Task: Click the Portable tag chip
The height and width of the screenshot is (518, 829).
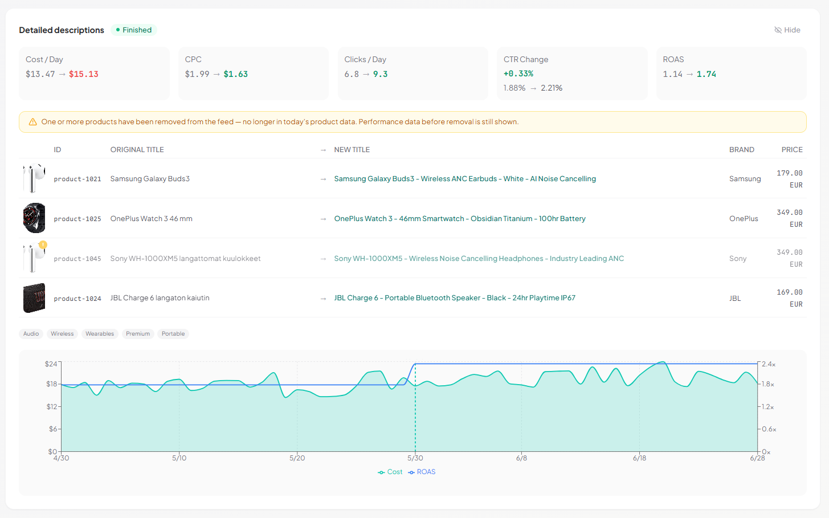Action: coord(173,334)
